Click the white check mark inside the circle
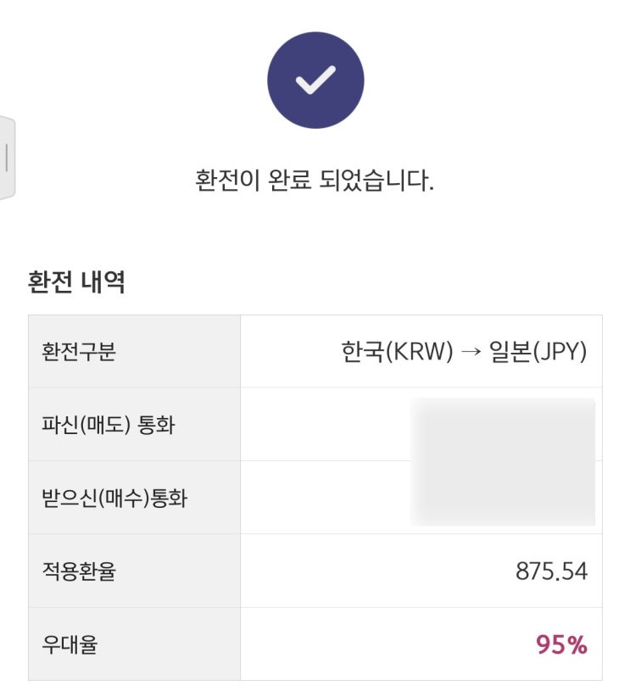 point(315,81)
